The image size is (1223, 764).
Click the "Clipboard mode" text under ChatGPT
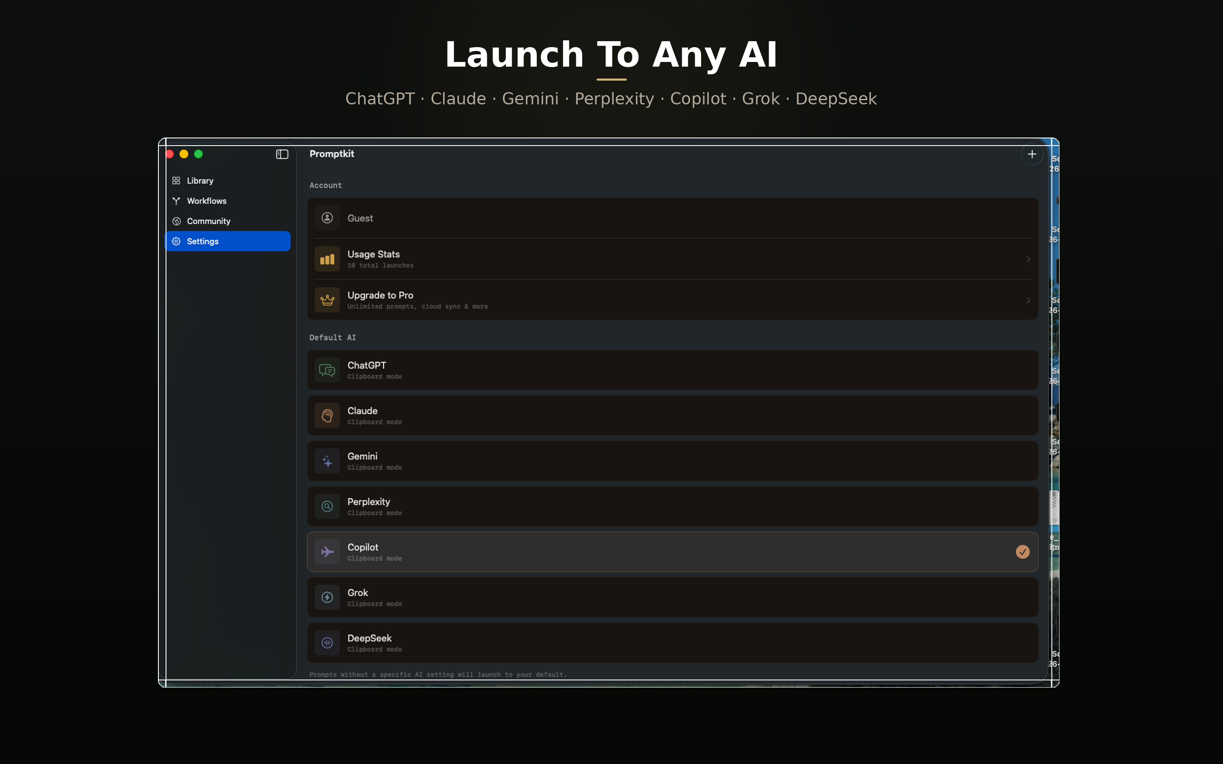point(375,376)
